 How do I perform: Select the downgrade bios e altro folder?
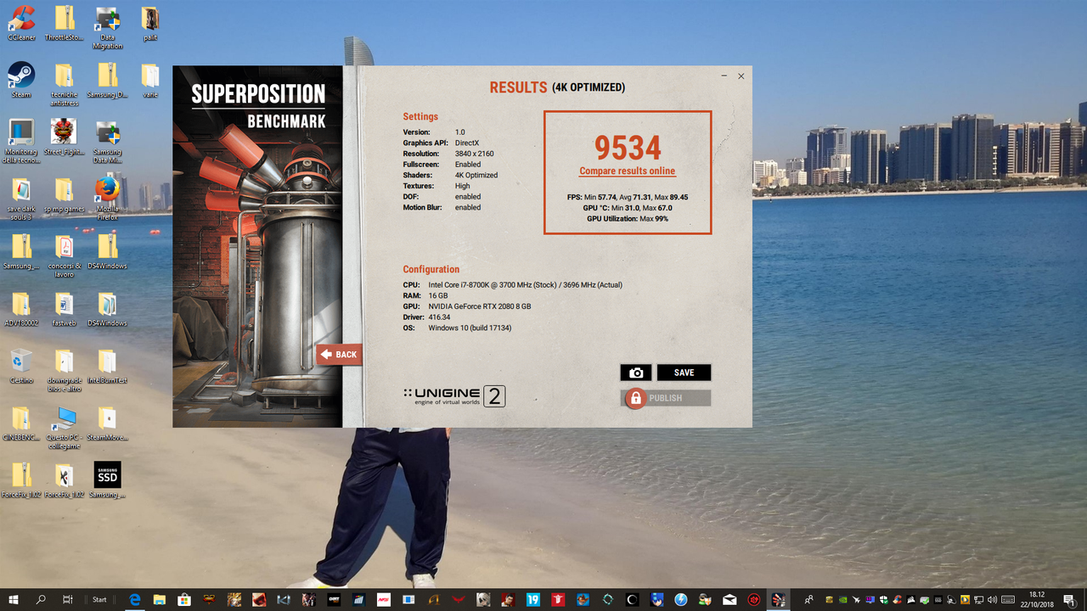[64, 370]
